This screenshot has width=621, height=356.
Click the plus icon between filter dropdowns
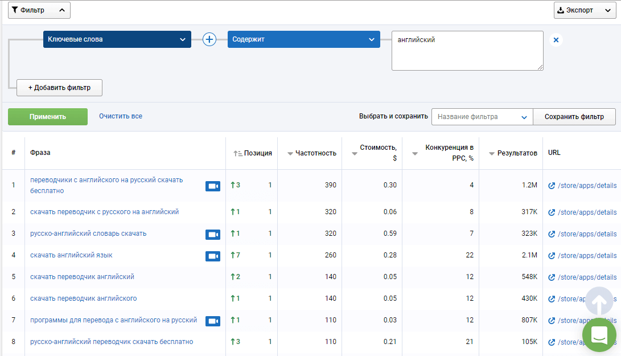[209, 39]
